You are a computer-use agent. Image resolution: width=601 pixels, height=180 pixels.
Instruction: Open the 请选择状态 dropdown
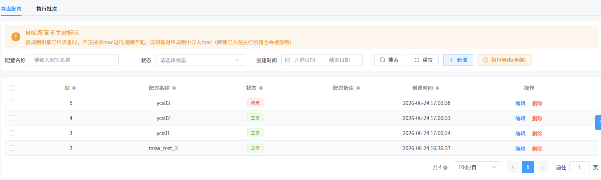pyautogui.click(x=200, y=60)
